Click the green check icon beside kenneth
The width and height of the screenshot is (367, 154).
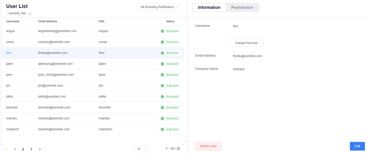[162, 107]
